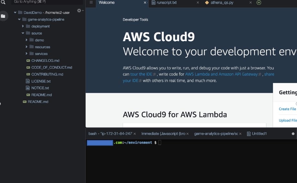Select the README.md inside source folder
The height and width of the screenshot is (183, 297).
click(41, 95)
